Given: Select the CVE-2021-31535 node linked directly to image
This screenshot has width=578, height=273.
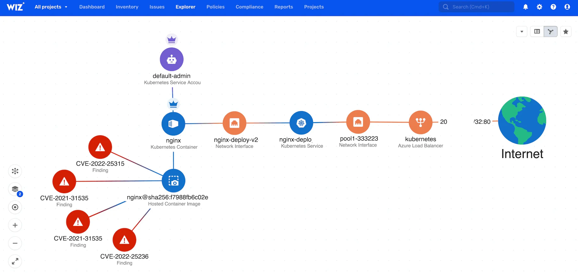Looking at the screenshot, I should [64, 181].
